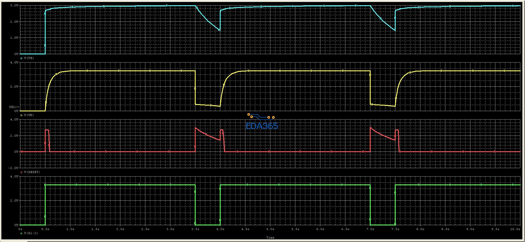The height and width of the screenshot is (242, 525).
Task: Click the 5.0s tick label on the time axis
Action: pyautogui.click(x=270, y=229)
